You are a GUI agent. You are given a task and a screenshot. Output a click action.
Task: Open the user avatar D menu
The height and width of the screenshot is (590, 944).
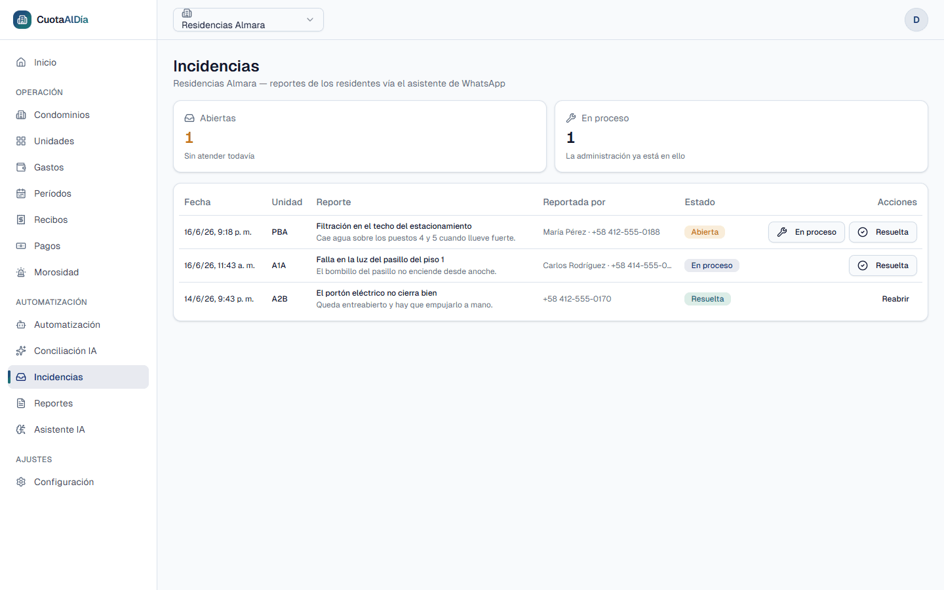(x=916, y=20)
